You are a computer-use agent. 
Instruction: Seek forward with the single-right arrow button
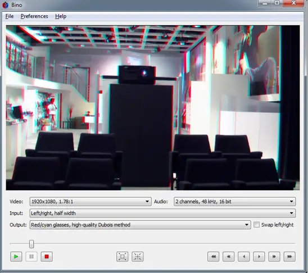(259, 257)
